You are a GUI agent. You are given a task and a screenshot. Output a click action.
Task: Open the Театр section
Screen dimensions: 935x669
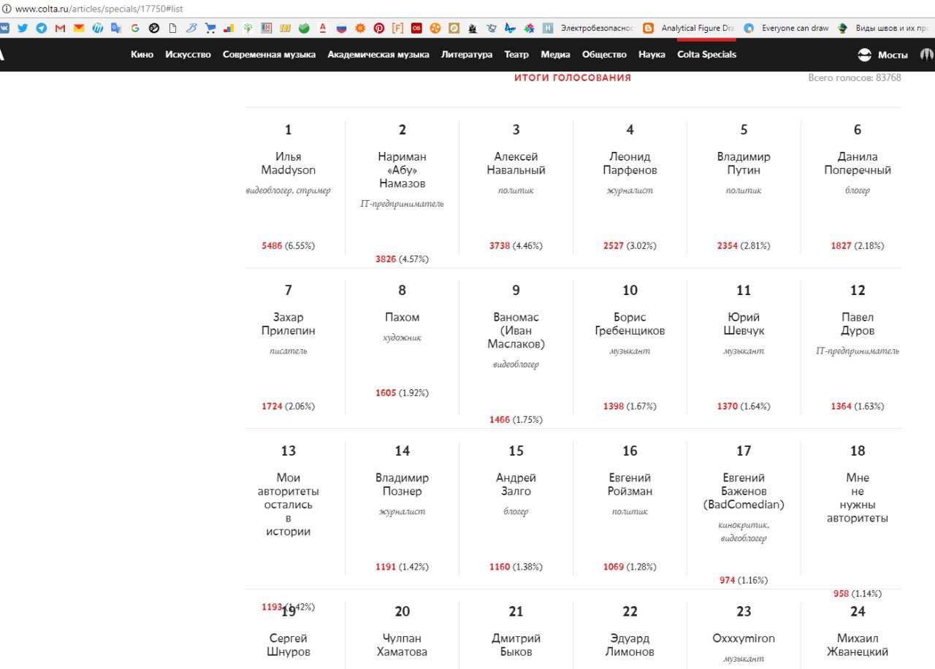[516, 55]
